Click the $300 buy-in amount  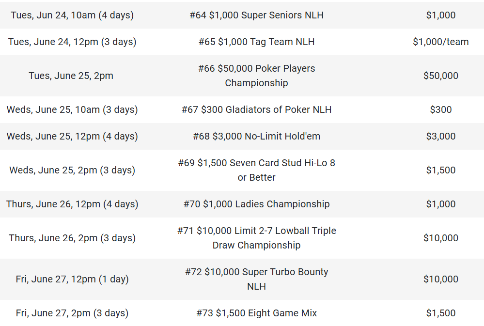[440, 109]
